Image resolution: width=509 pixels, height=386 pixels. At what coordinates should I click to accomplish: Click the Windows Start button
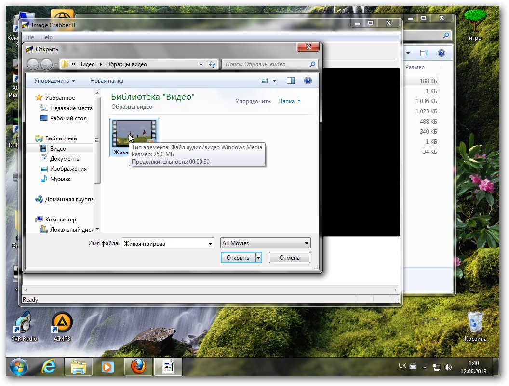point(19,367)
